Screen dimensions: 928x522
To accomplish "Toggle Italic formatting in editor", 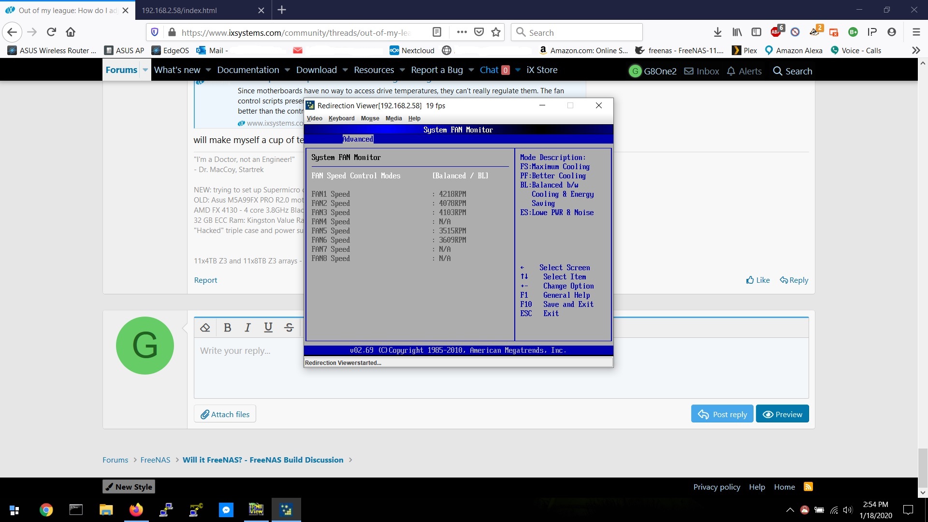I will tap(247, 328).
